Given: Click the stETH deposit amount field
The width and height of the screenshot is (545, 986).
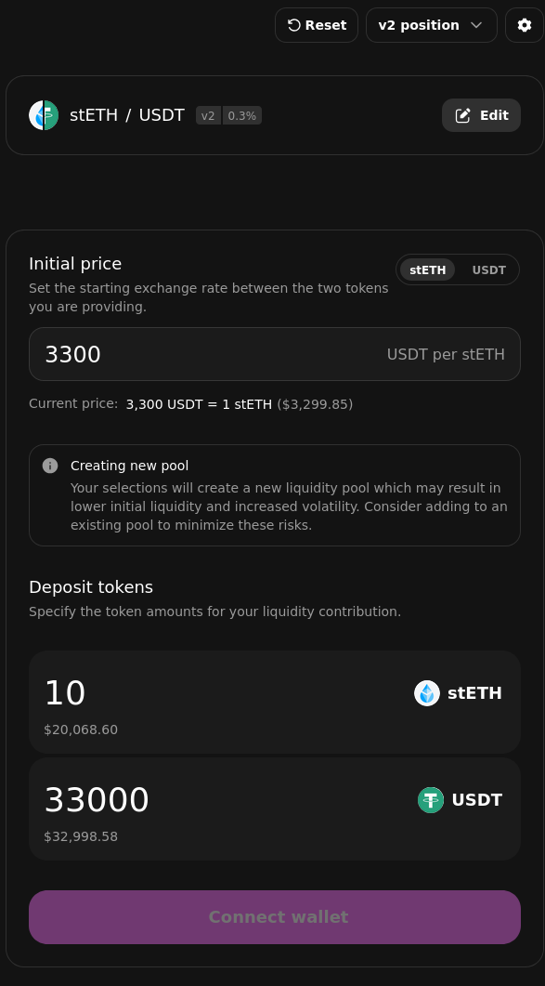Looking at the screenshot, I should (275, 703).
